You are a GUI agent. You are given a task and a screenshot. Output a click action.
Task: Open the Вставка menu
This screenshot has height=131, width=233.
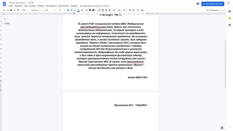pos(32,6)
